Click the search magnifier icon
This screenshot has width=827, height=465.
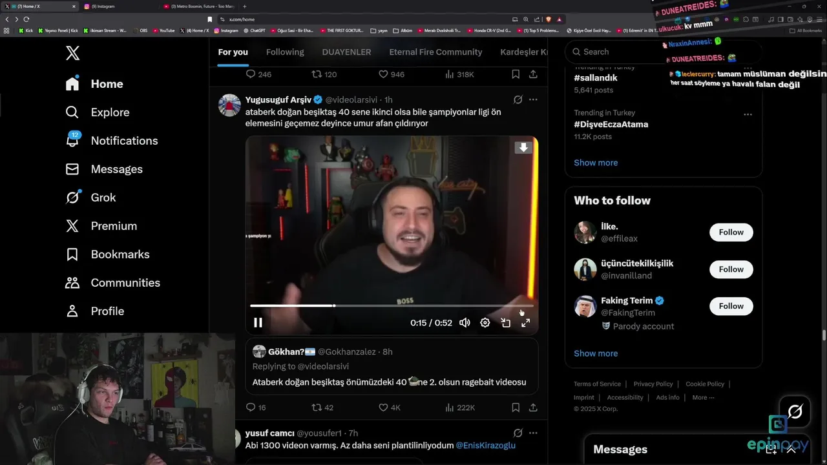tap(576, 52)
